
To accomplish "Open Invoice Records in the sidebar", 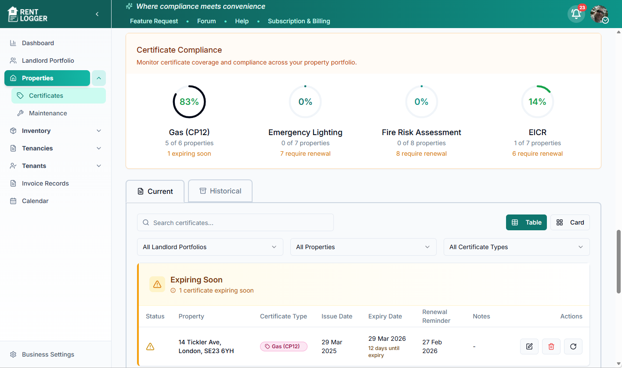I will click(45, 183).
